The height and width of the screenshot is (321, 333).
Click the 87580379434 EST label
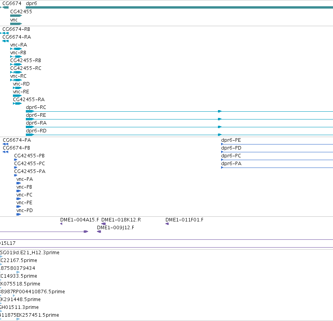click(18, 268)
